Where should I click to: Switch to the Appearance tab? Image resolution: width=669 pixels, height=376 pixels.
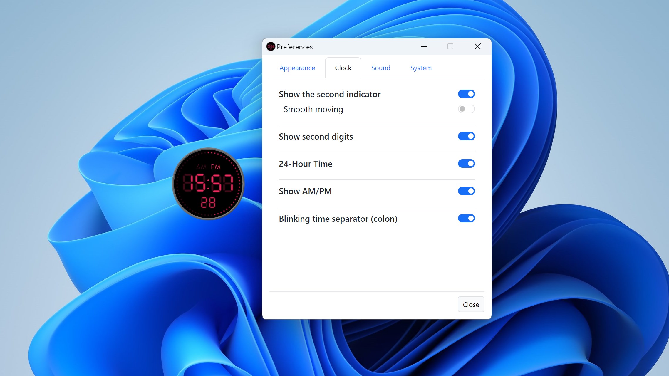pos(297,68)
